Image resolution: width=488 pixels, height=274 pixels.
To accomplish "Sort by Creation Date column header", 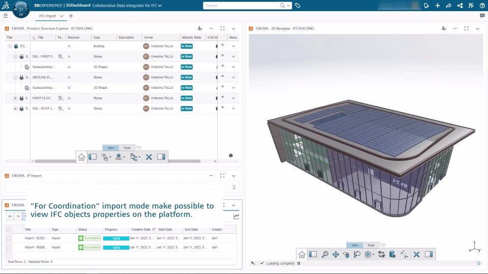I will pyautogui.click(x=141, y=229).
